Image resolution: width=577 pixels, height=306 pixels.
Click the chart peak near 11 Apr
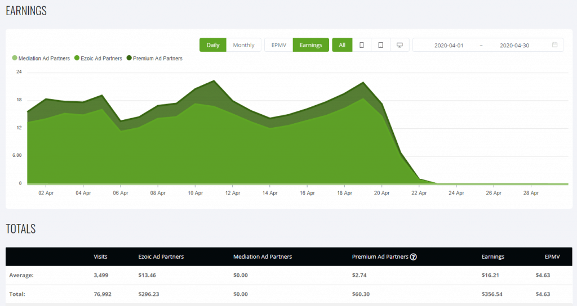214,81
